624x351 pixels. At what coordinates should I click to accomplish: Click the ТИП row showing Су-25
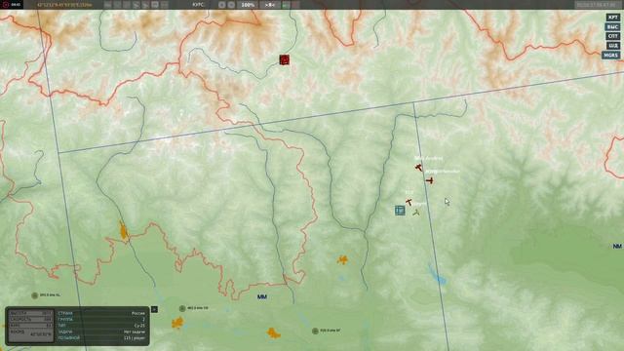pyautogui.click(x=101, y=326)
